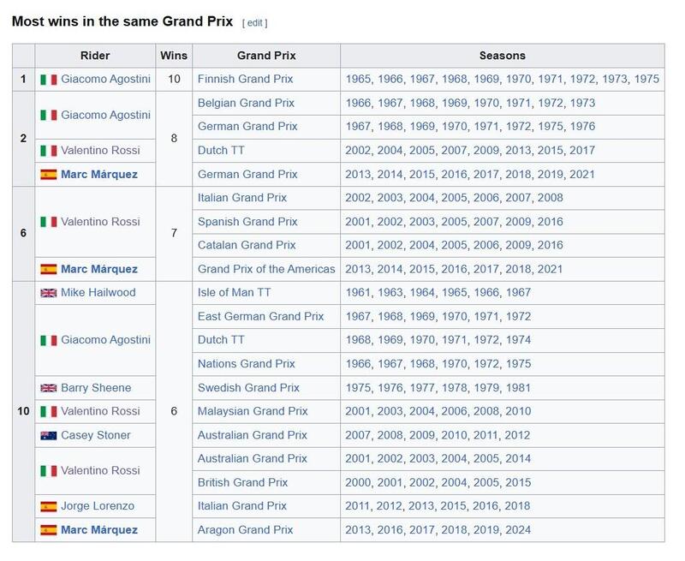Image resolution: width=685 pixels, height=561 pixels.
Task: Click the Spanish flag beside Jorge Lorenzo
Action: pyautogui.click(x=48, y=506)
